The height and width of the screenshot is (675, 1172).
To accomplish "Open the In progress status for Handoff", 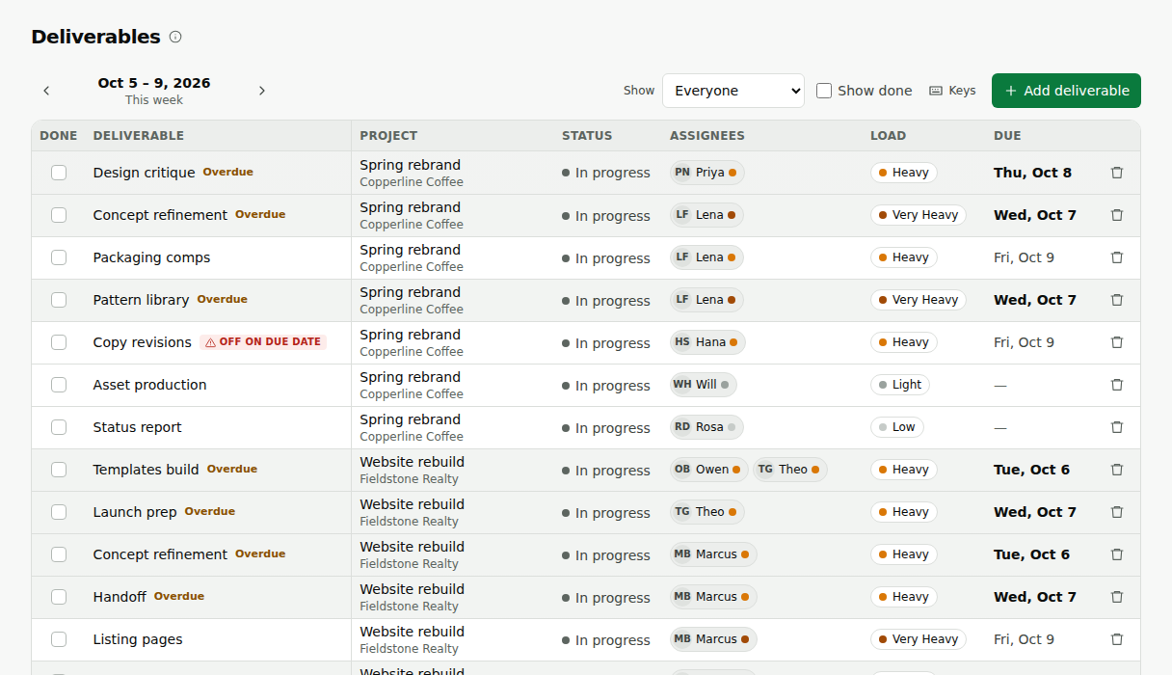I will pos(606,598).
